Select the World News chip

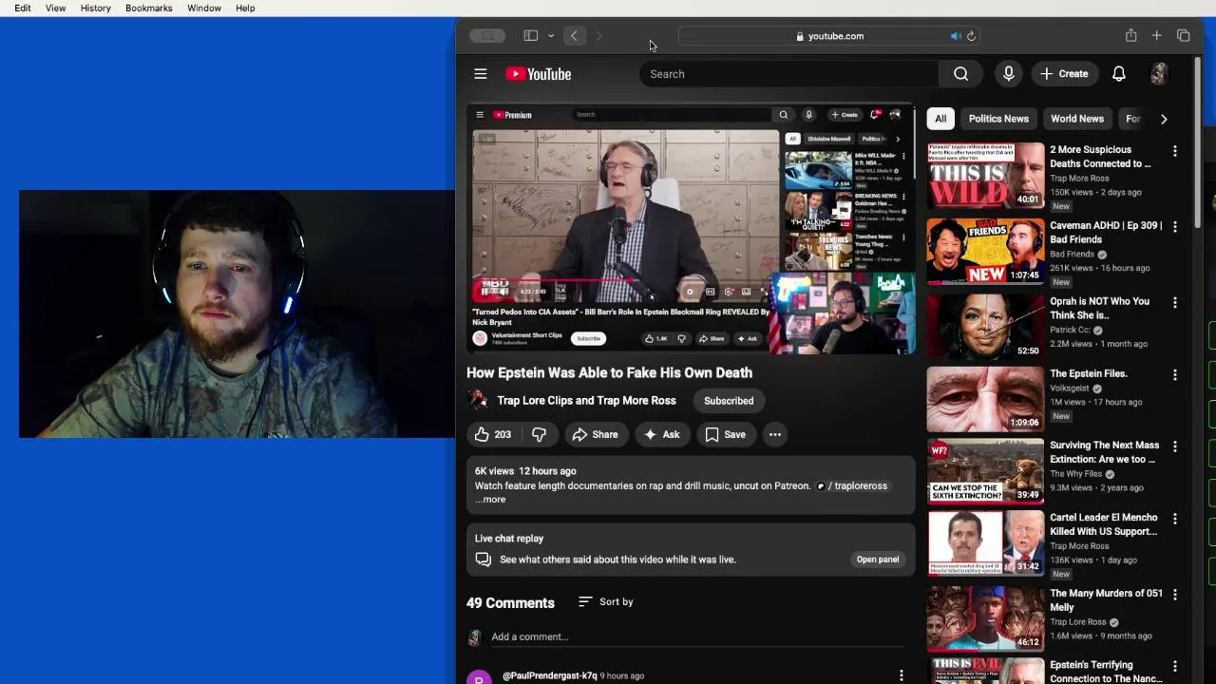(x=1076, y=119)
